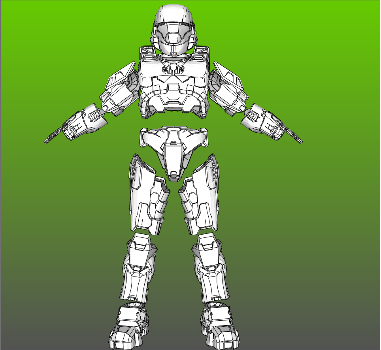Select the forearm gauntlet on viewer's left
381x350 pixels.
coord(85,121)
